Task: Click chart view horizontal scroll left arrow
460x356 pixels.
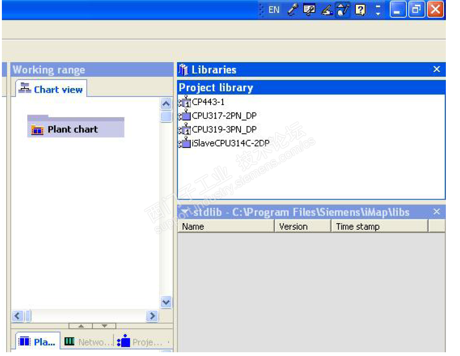Action: [17, 316]
